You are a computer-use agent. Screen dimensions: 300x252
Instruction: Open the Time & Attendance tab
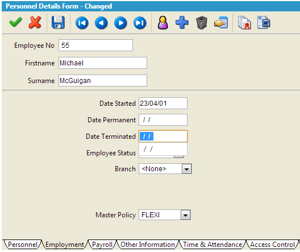click(x=213, y=245)
